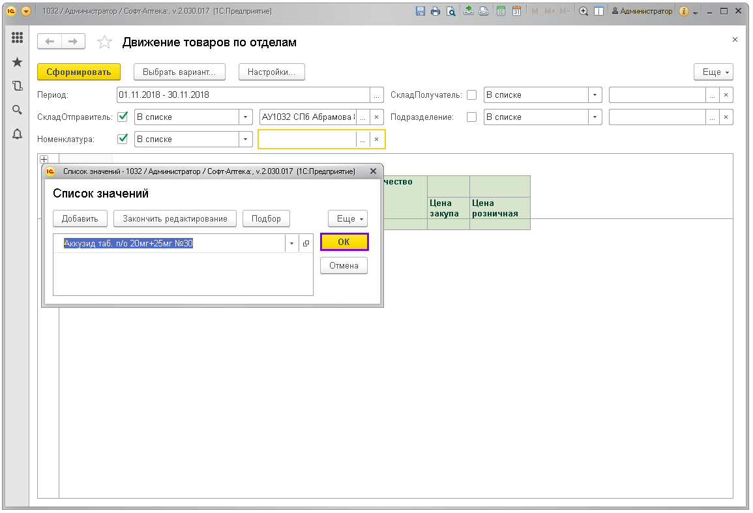This screenshot has width=753, height=513.
Task: Open the Еще dropdown in Список значений dialog
Action: click(x=347, y=219)
